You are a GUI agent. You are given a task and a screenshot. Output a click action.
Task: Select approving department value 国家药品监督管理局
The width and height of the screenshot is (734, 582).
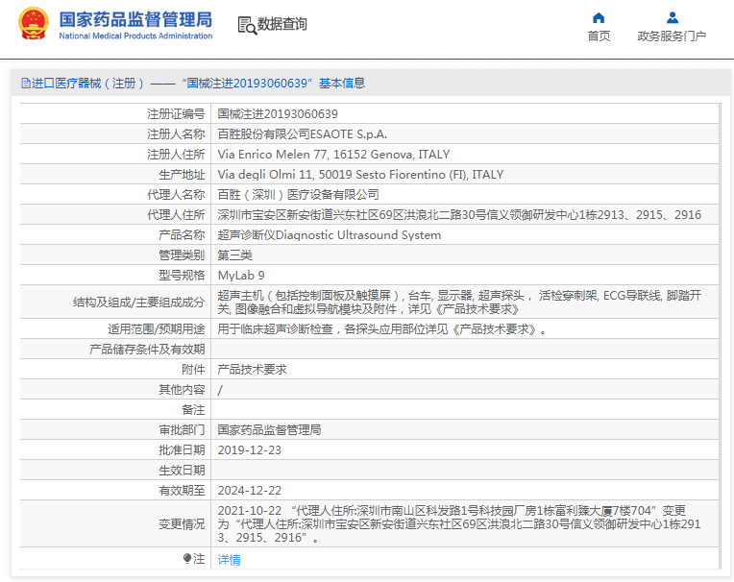(270, 430)
